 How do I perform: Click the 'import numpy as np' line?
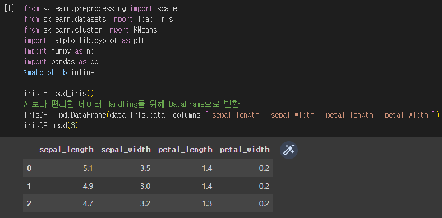pos(59,51)
